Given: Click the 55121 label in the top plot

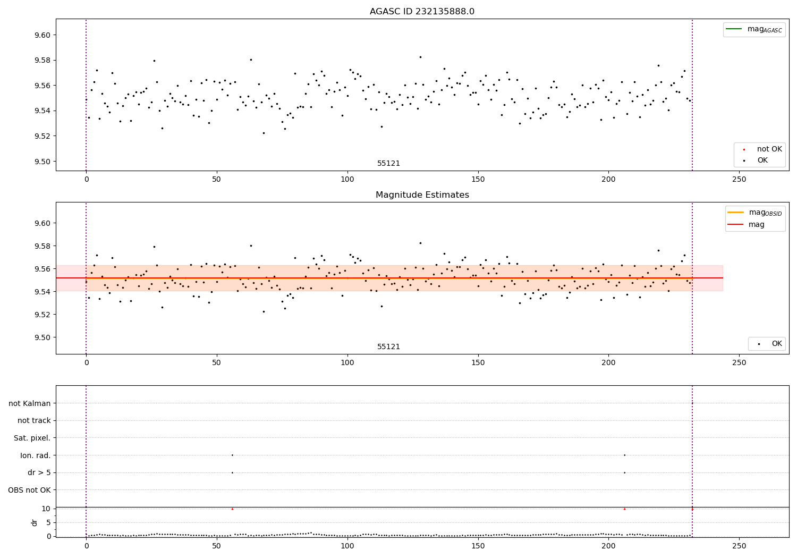Looking at the screenshot, I should pyautogui.click(x=389, y=164).
